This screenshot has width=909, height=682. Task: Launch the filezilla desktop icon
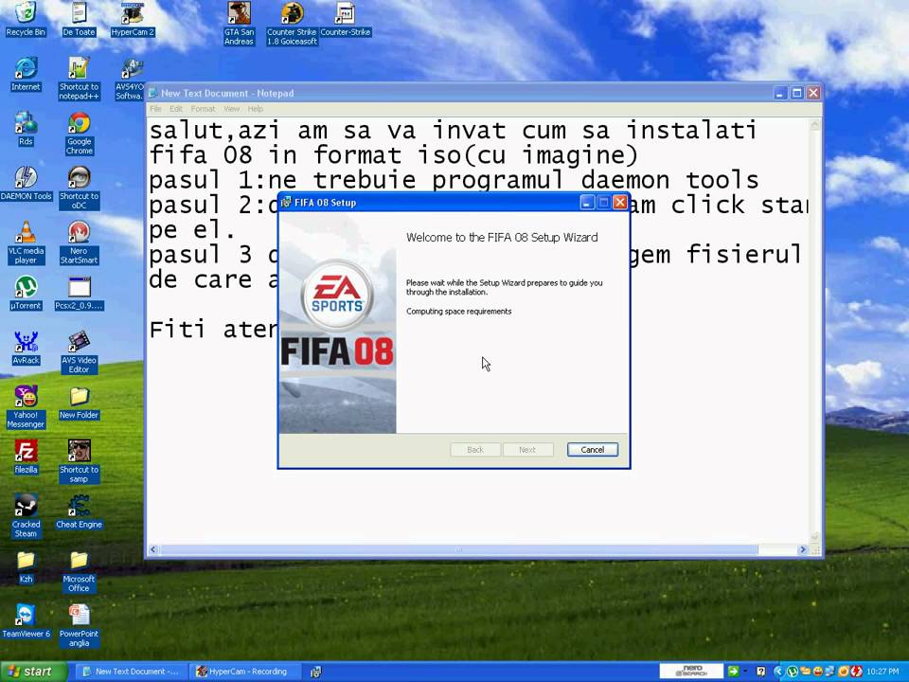point(26,457)
